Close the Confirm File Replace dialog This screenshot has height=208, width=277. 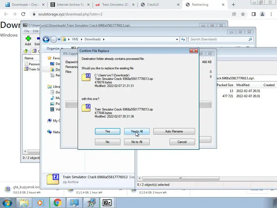pyautogui.click(x=194, y=51)
